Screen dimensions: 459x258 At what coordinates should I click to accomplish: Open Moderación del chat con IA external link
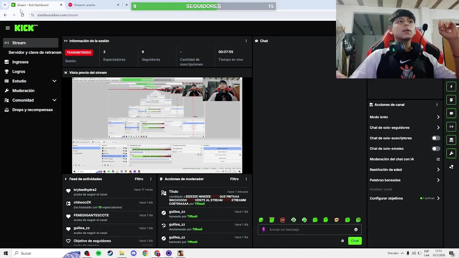coord(438,159)
